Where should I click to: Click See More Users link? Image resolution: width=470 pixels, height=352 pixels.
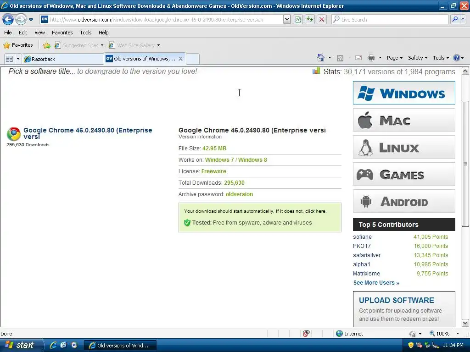[376, 283]
